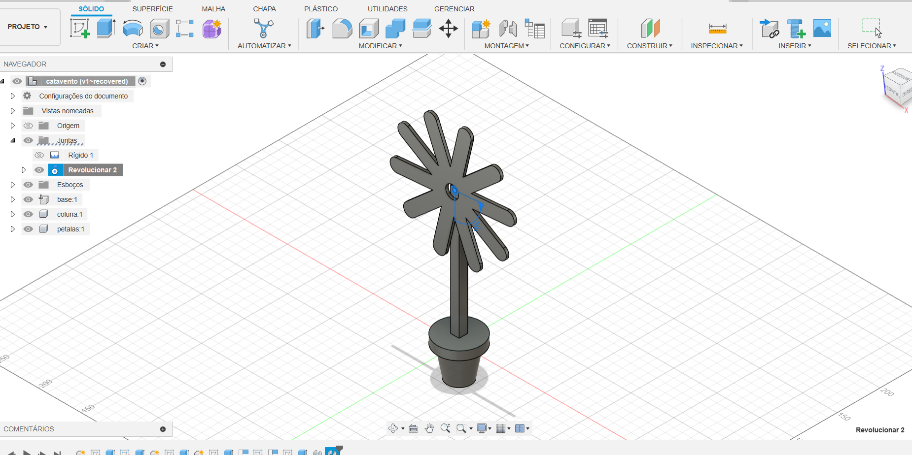Show the Rígido 1 joint

coord(39,155)
